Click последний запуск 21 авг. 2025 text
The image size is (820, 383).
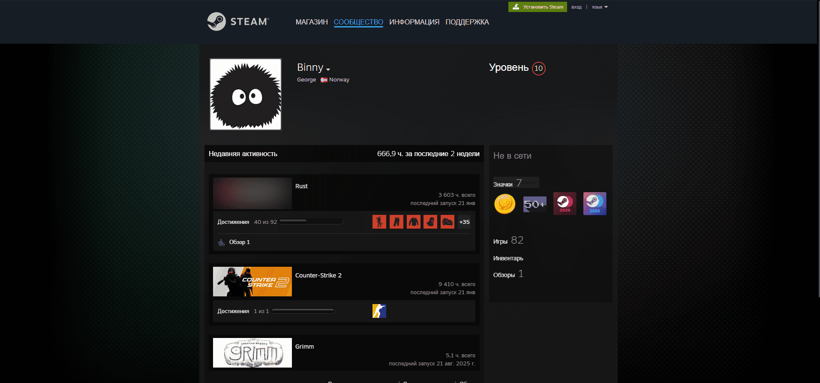click(x=432, y=364)
